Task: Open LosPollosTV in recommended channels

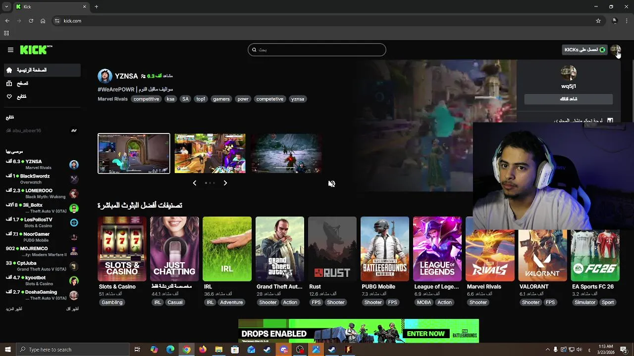Action: pyautogui.click(x=42, y=222)
